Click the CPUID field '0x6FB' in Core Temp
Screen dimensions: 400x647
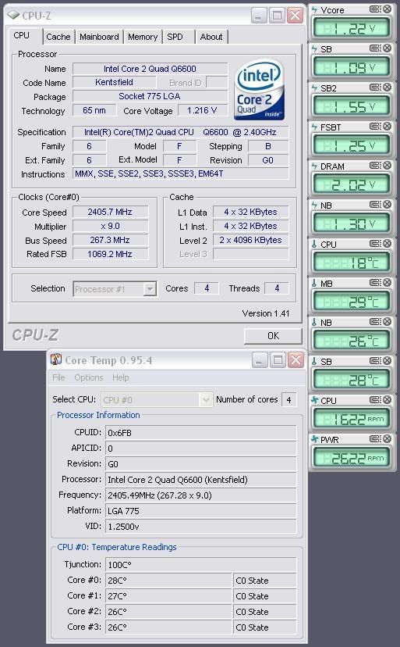tap(200, 432)
